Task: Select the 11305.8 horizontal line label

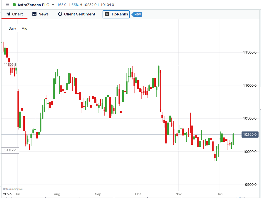Action: click(10, 65)
